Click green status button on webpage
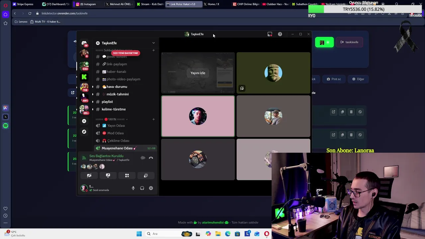The image size is (425, 239). pyautogui.click(x=324, y=42)
